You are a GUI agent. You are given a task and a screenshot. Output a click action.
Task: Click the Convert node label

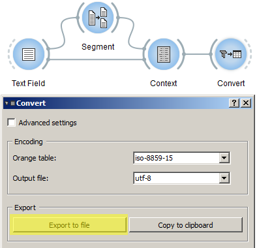[x=231, y=84]
